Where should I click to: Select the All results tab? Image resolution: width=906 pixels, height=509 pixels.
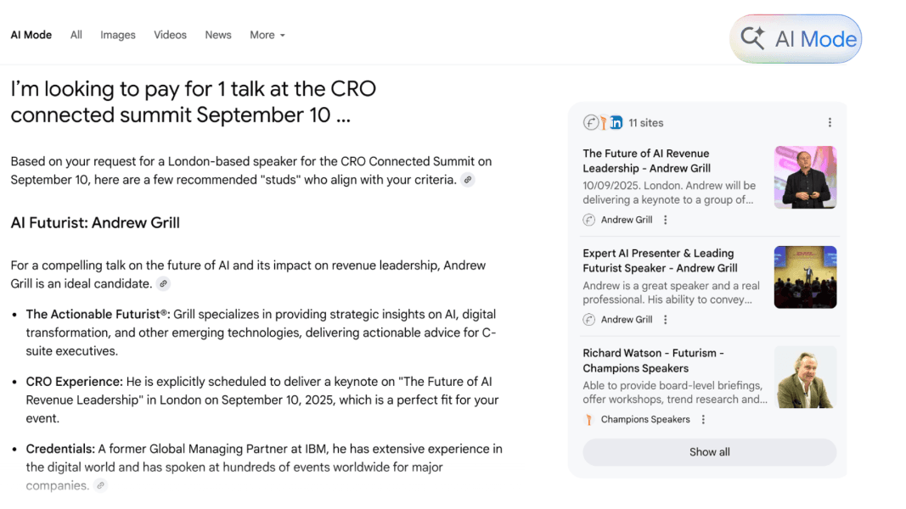click(76, 35)
